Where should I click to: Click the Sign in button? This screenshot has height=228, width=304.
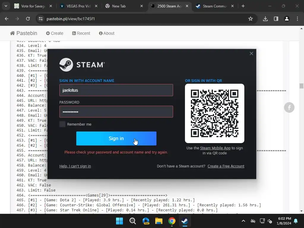pos(116,138)
